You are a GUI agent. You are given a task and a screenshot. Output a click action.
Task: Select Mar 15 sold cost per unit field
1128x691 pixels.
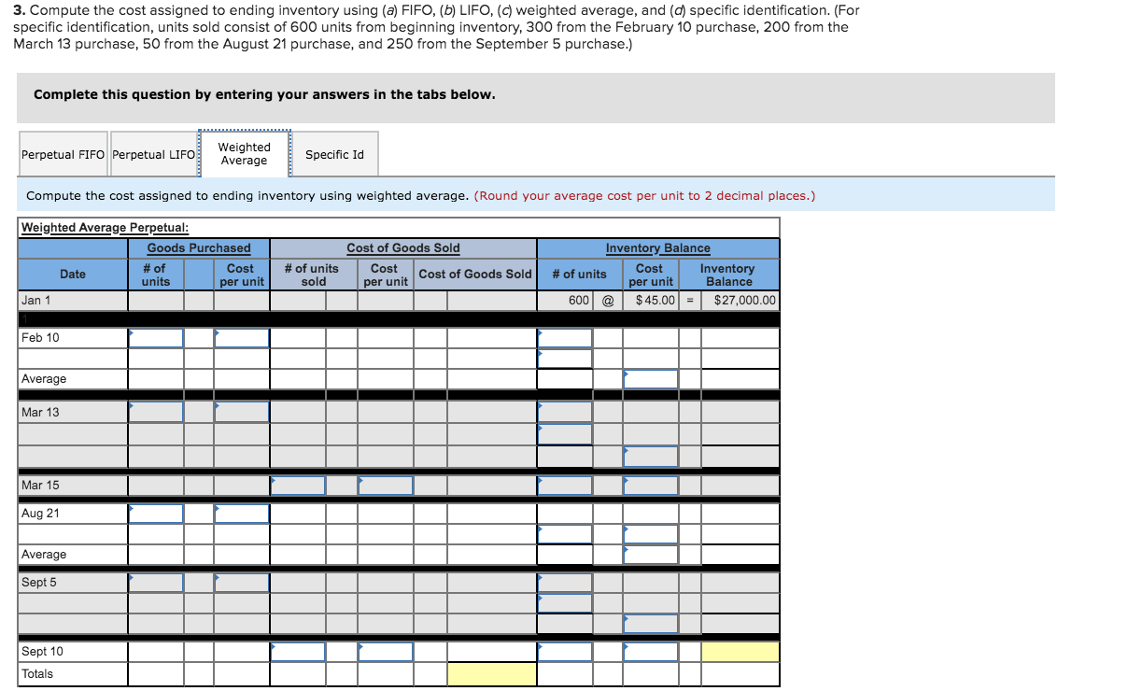click(x=386, y=486)
